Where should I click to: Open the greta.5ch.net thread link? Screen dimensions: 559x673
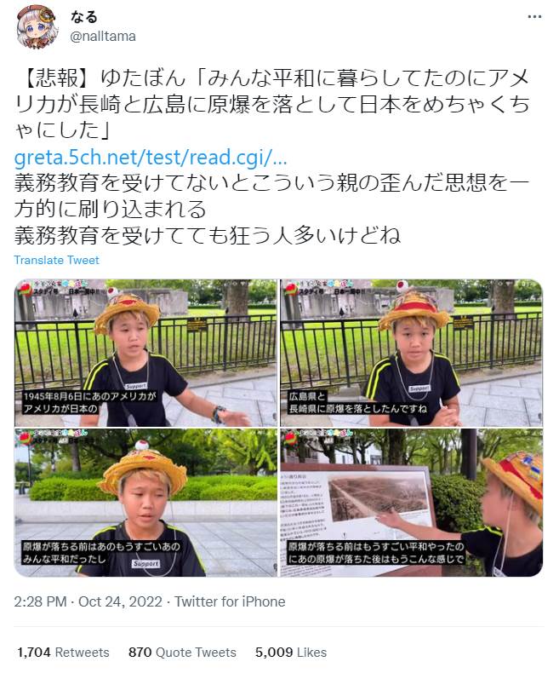point(151,158)
